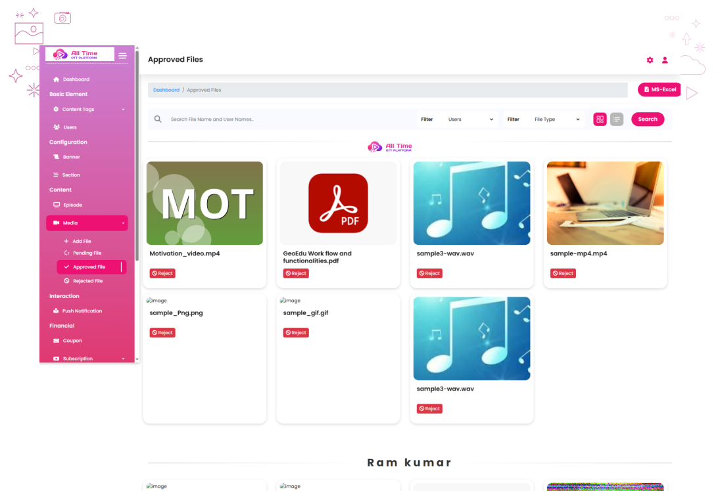
Task: Select Rejected File in Media submenu
Action: coord(87,281)
